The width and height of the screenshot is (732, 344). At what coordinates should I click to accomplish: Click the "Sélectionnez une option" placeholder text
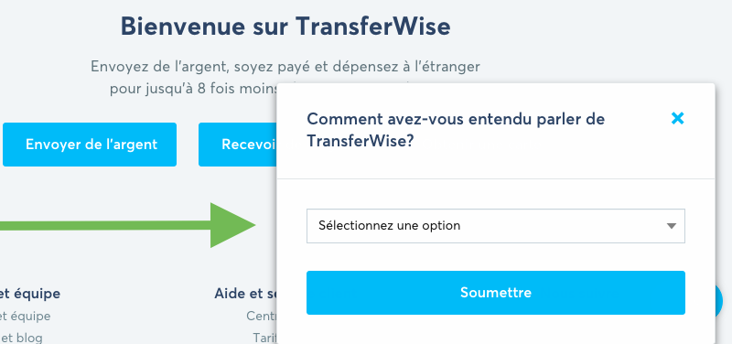pyautogui.click(x=390, y=225)
